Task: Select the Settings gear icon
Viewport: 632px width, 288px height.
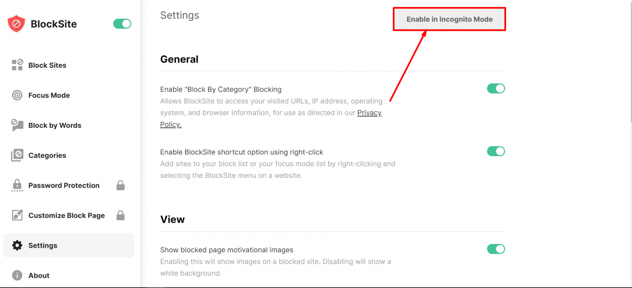Action: (17, 245)
